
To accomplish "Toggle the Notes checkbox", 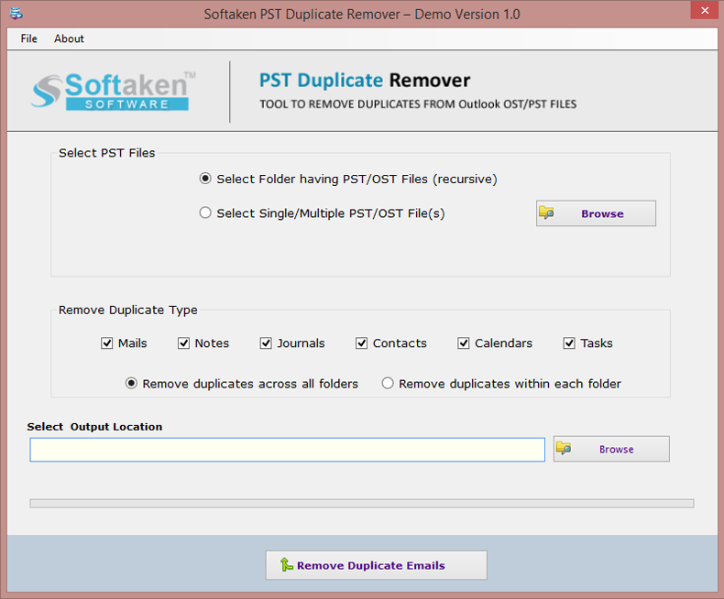I will [x=184, y=343].
